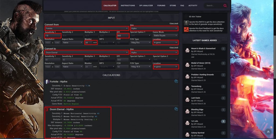Open the Convert from Aim dropdown
Image resolution: width=276 pixels, height=139 pixels.
(154, 28)
